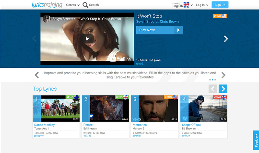This screenshot has width=259, height=153.
Task: Select the first tip pagination dot
Action: 210,80
